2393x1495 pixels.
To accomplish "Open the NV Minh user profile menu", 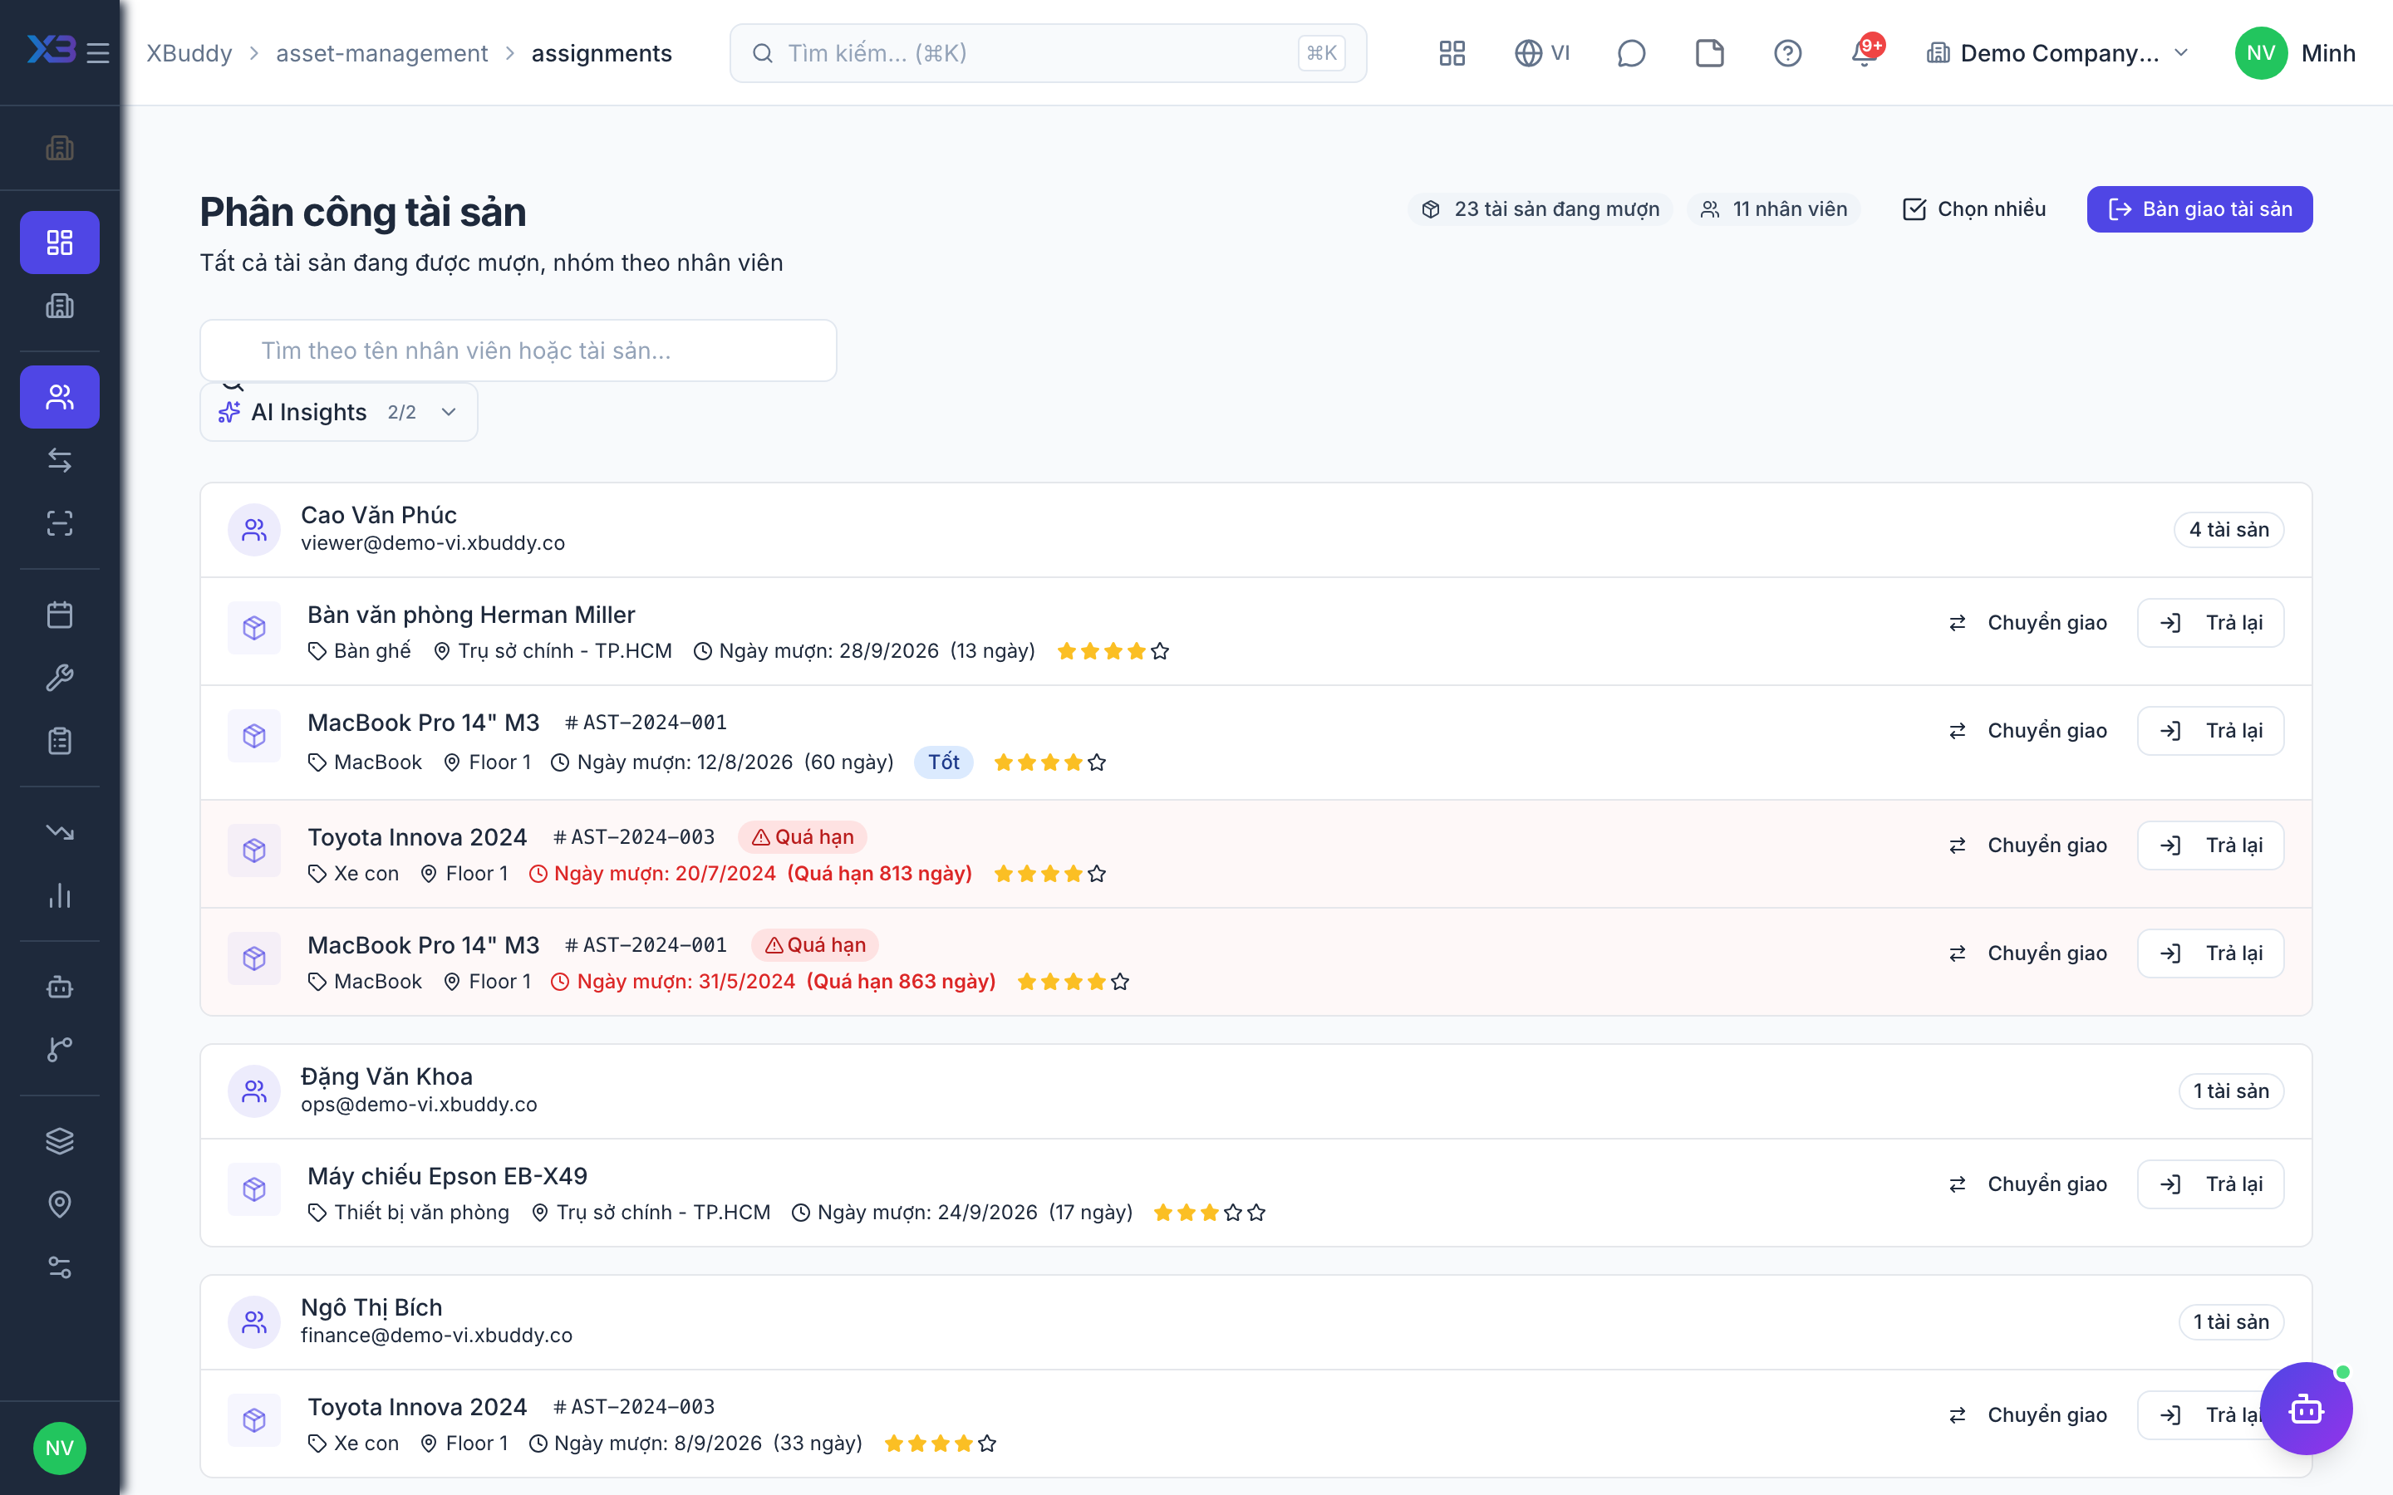I will (2295, 52).
